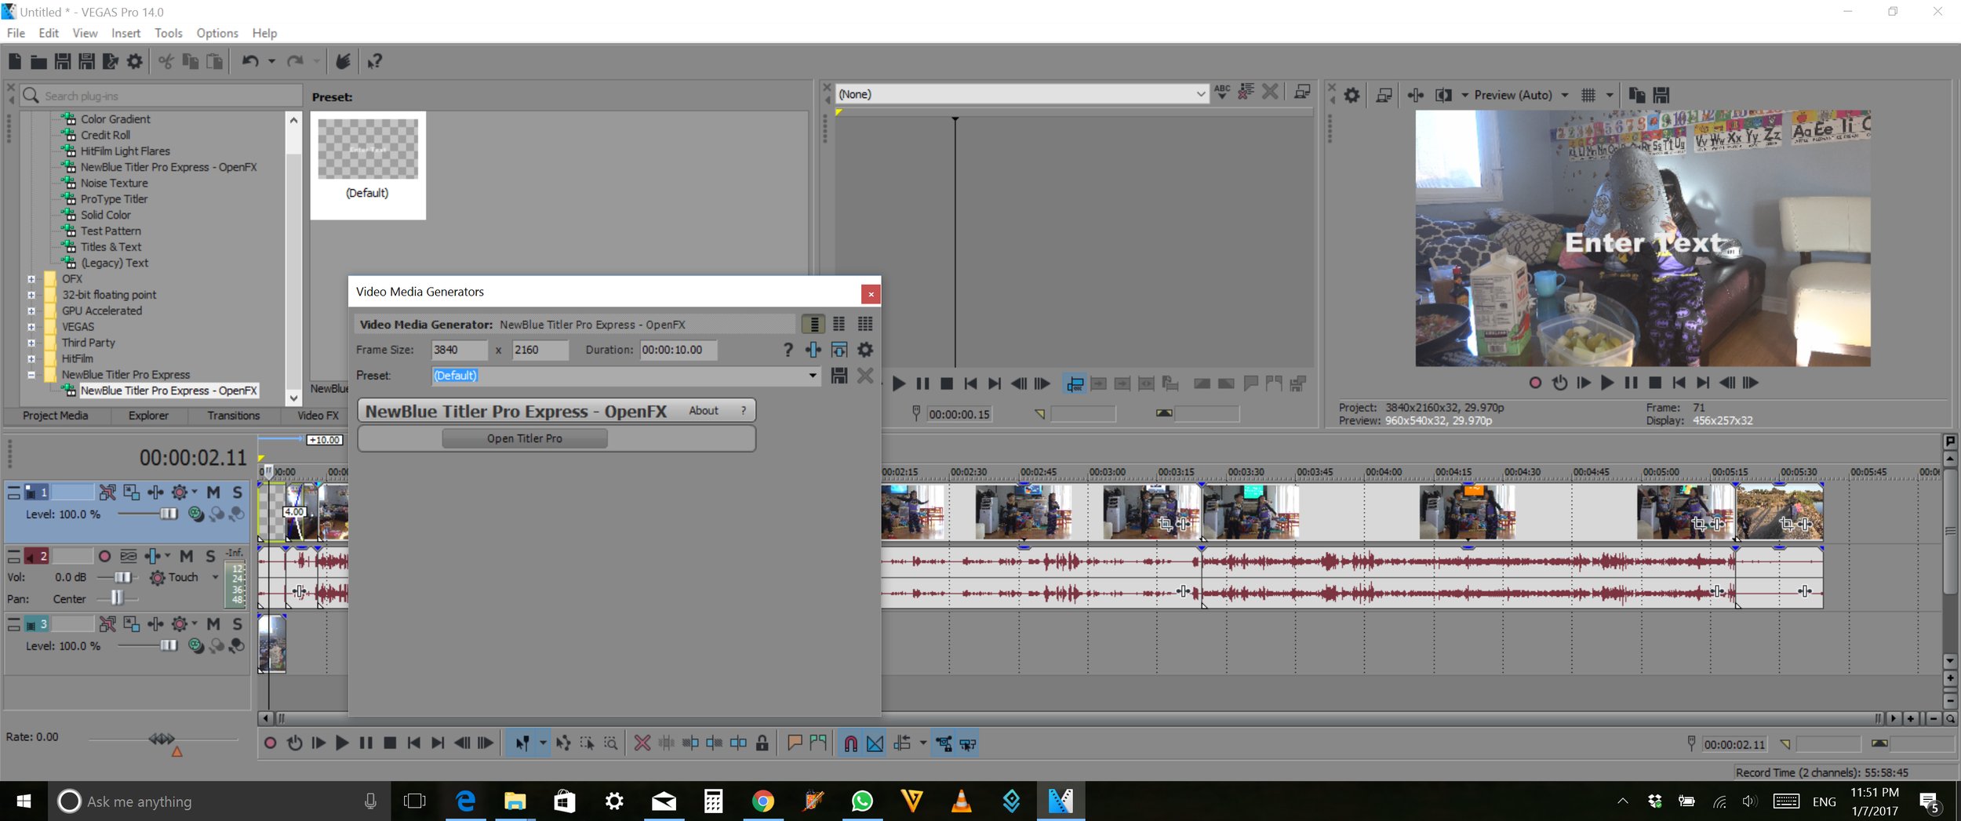The height and width of the screenshot is (821, 1961).
Task: Solo video track 3 with S button
Action: coord(238,624)
